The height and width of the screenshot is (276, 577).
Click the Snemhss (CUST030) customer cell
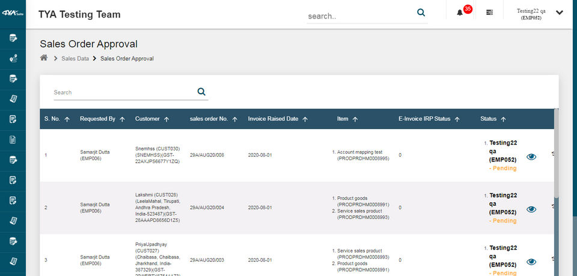pyautogui.click(x=157, y=155)
